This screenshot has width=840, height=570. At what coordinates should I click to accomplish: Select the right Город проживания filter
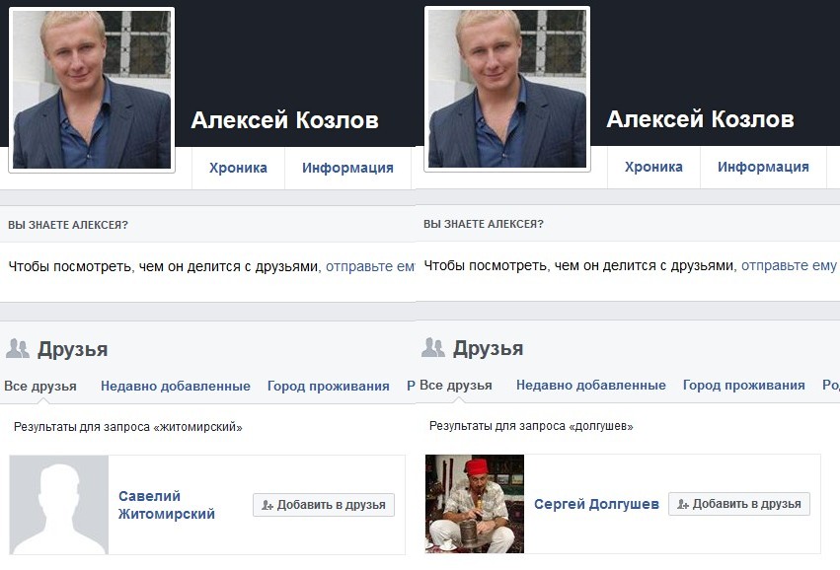tap(744, 385)
